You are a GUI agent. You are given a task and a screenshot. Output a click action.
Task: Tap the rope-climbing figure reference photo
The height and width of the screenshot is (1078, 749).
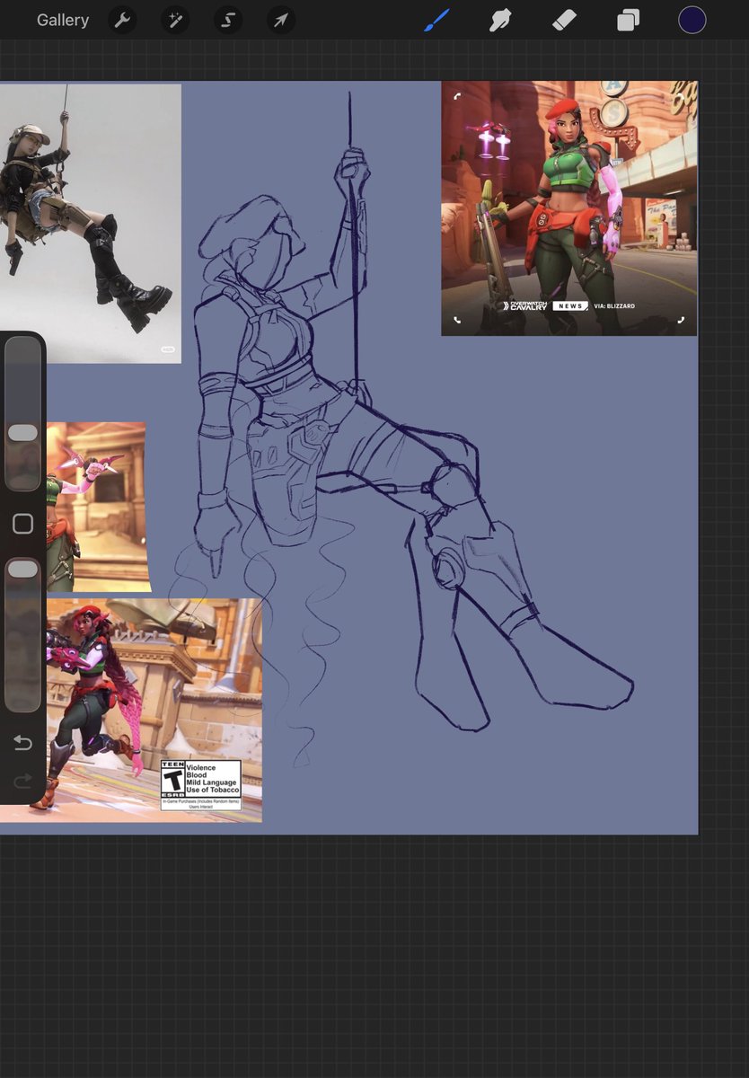90,224
